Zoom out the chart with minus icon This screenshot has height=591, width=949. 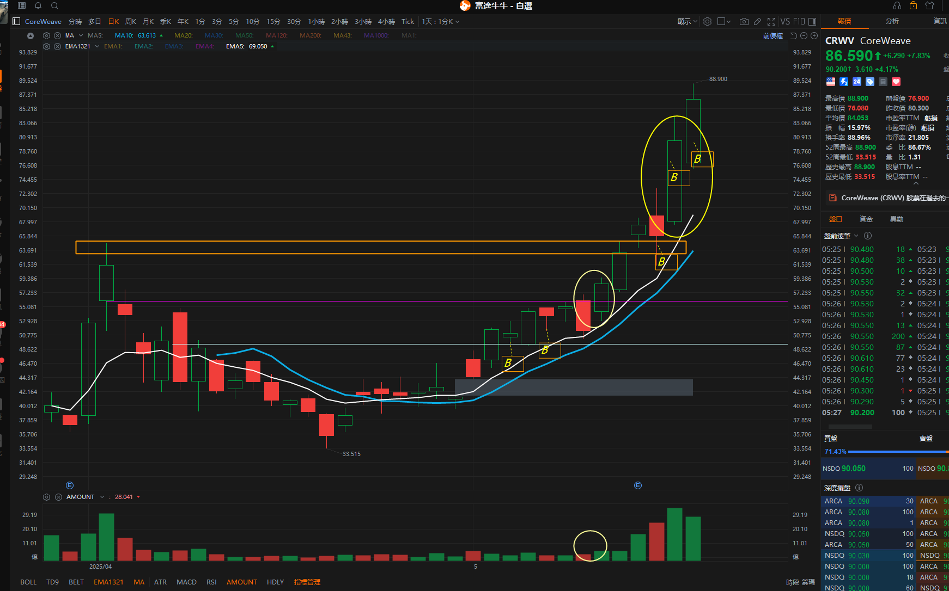(x=804, y=36)
